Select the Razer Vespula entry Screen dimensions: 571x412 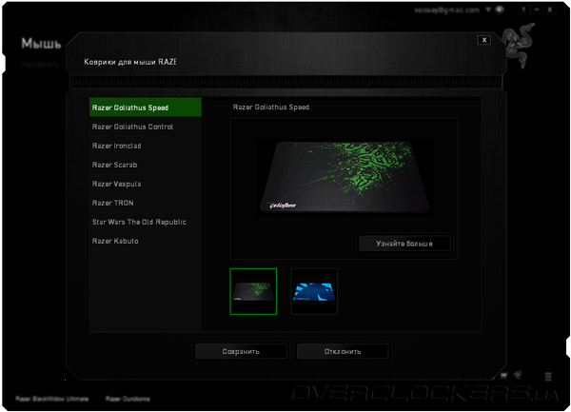[x=146, y=184]
